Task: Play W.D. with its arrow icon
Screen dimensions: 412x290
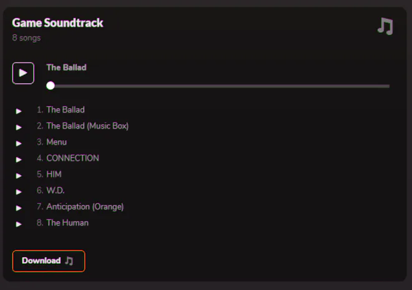Action: tap(19, 192)
